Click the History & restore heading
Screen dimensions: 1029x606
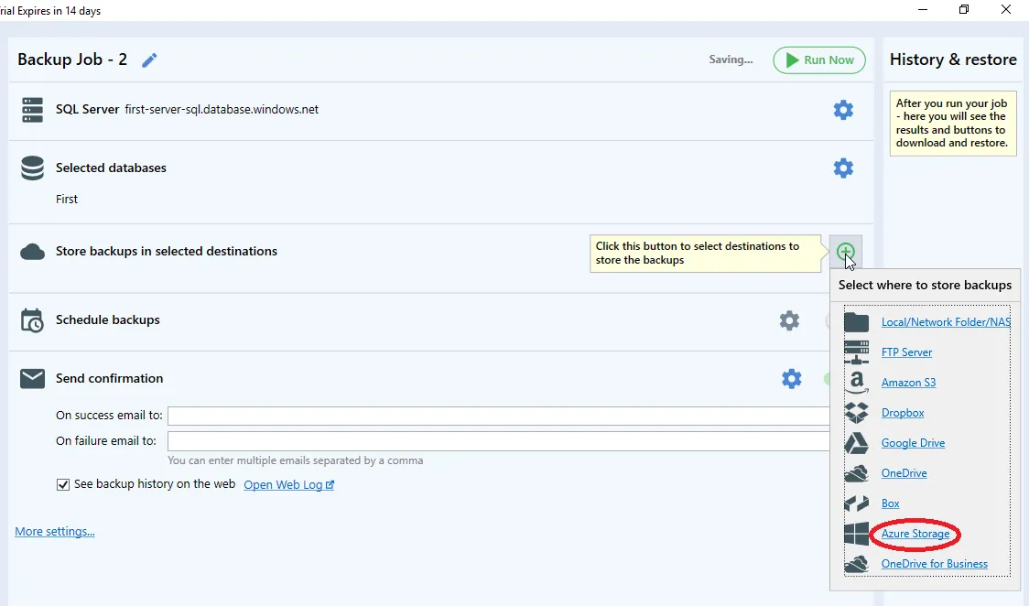click(x=953, y=59)
